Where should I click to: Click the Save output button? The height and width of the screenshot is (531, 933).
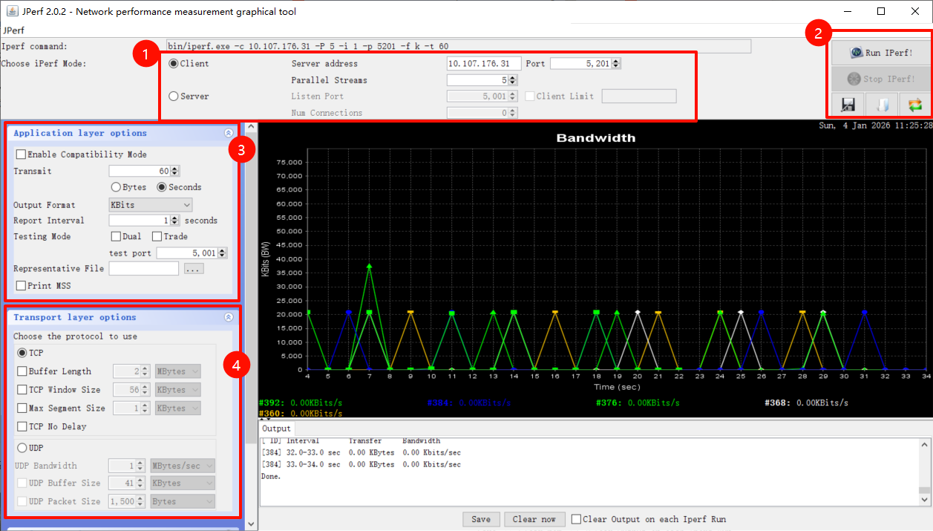pos(481,519)
